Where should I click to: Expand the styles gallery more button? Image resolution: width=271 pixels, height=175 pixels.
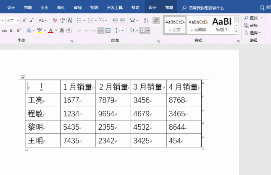tap(237, 32)
